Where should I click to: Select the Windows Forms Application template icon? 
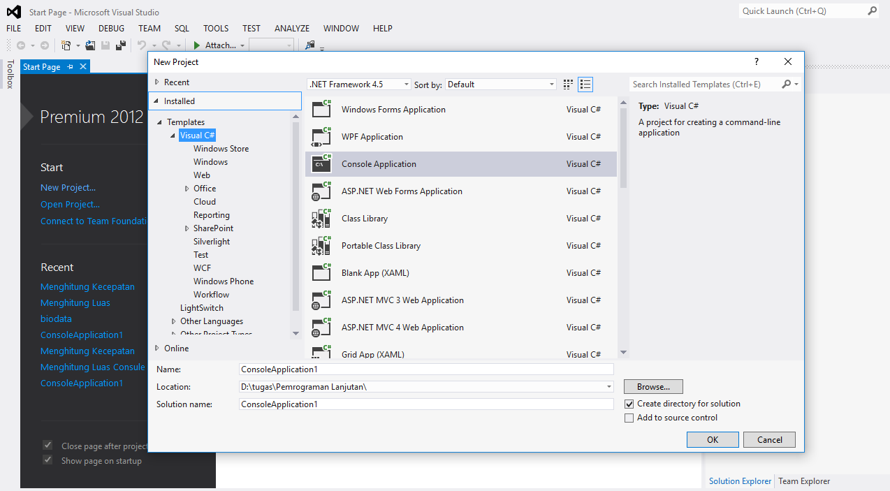[x=321, y=108]
